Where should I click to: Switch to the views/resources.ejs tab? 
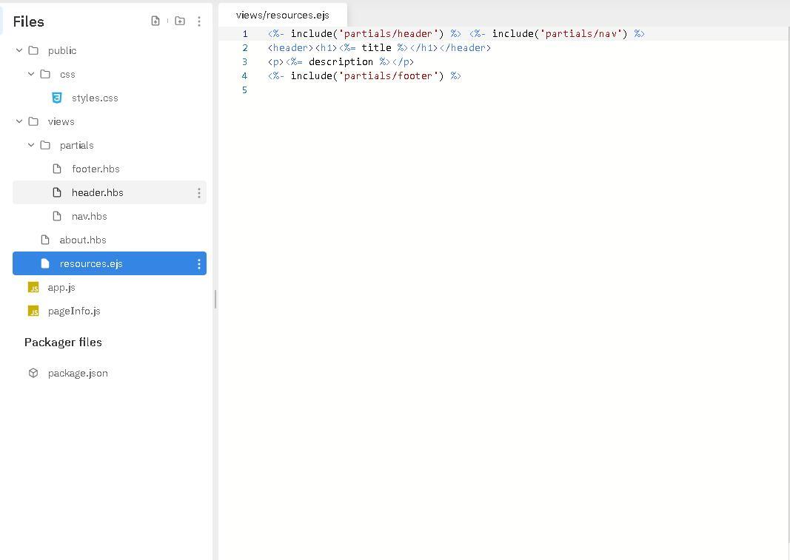coord(283,15)
